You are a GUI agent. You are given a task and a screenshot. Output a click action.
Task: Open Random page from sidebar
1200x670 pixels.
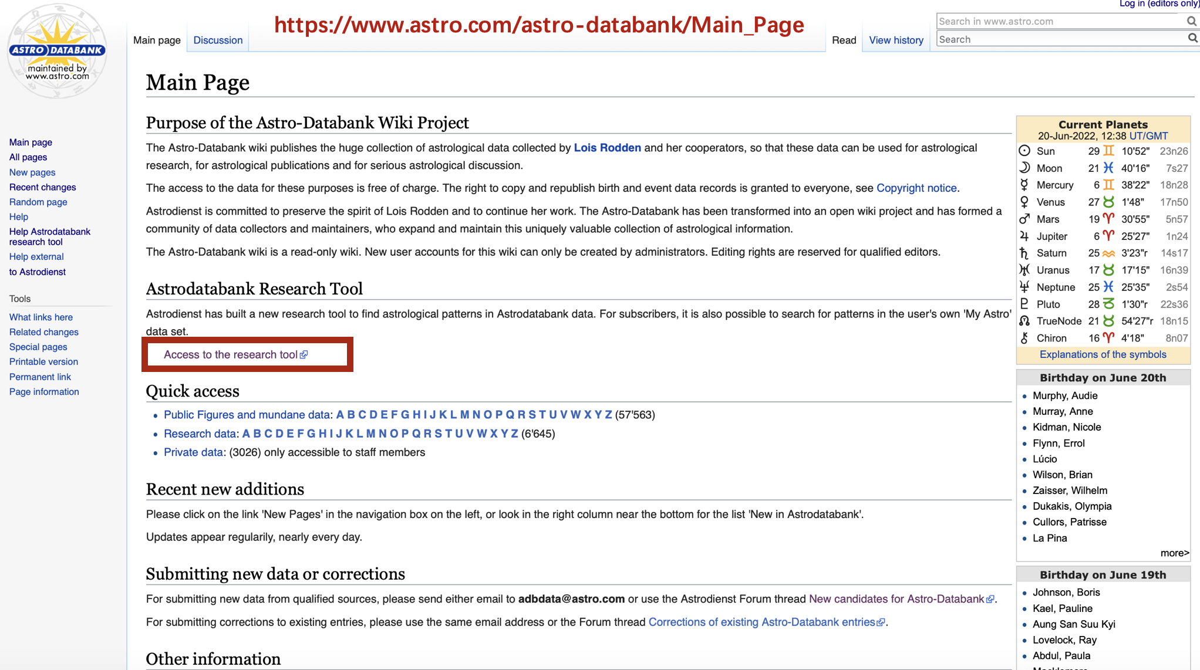tap(38, 202)
